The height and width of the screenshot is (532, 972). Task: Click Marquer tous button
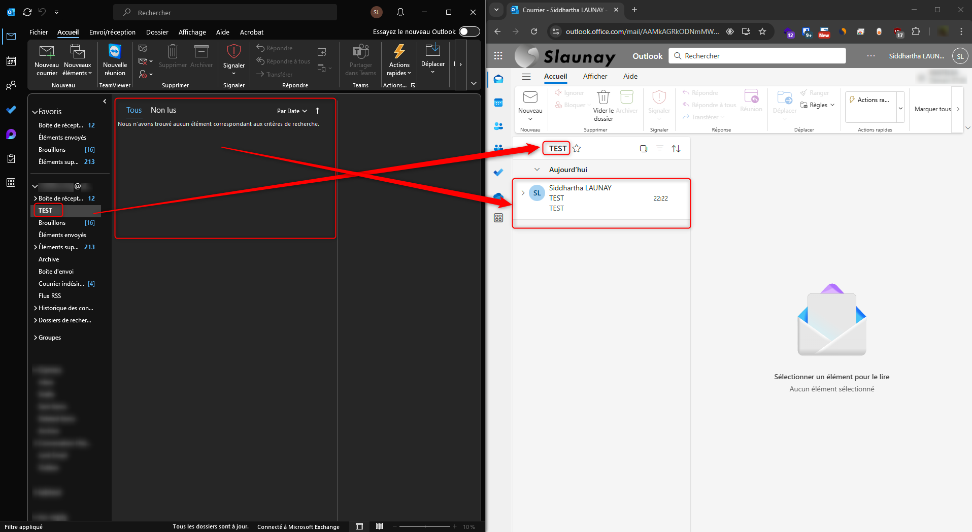(932, 109)
